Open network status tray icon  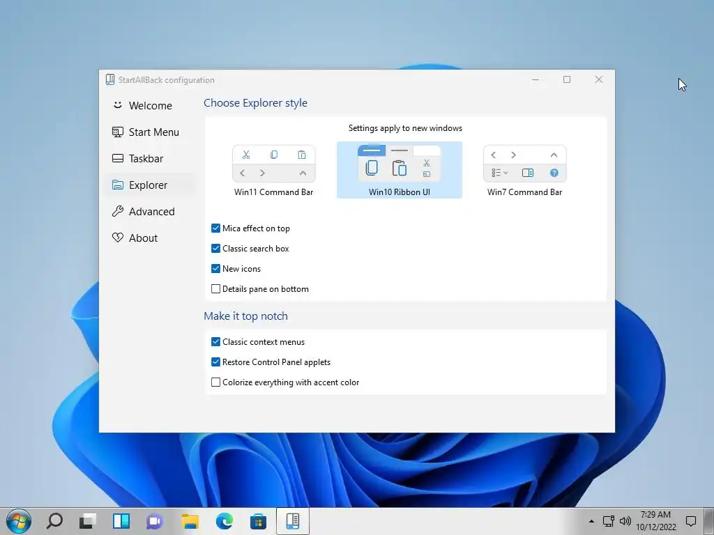click(x=608, y=521)
